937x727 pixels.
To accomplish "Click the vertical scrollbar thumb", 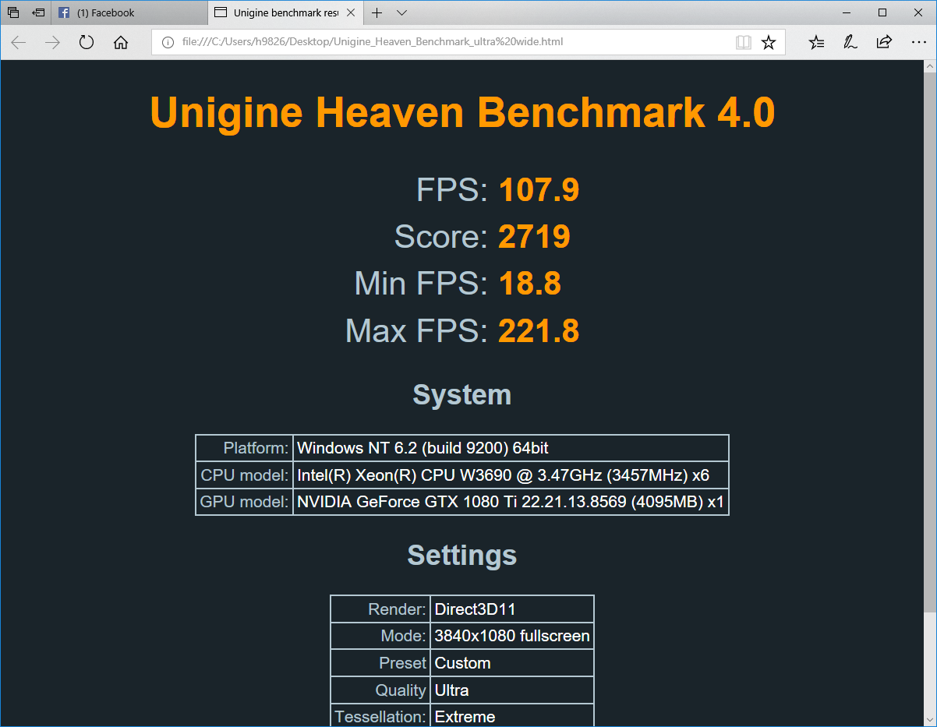I will (930, 343).
